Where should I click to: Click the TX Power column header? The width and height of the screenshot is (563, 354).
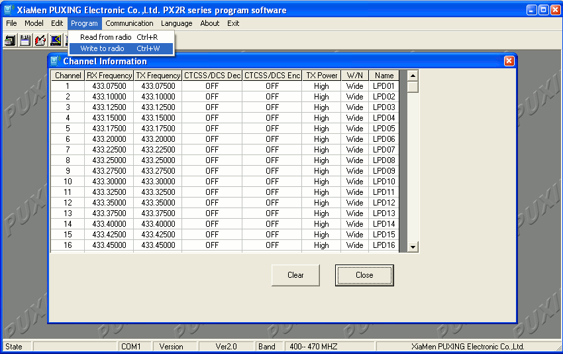click(321, 76)
